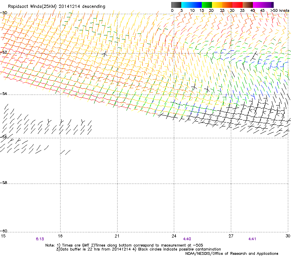Click the purple swath time 4:41
Screen dimensions: 291x256
click(x=252, y=239)
